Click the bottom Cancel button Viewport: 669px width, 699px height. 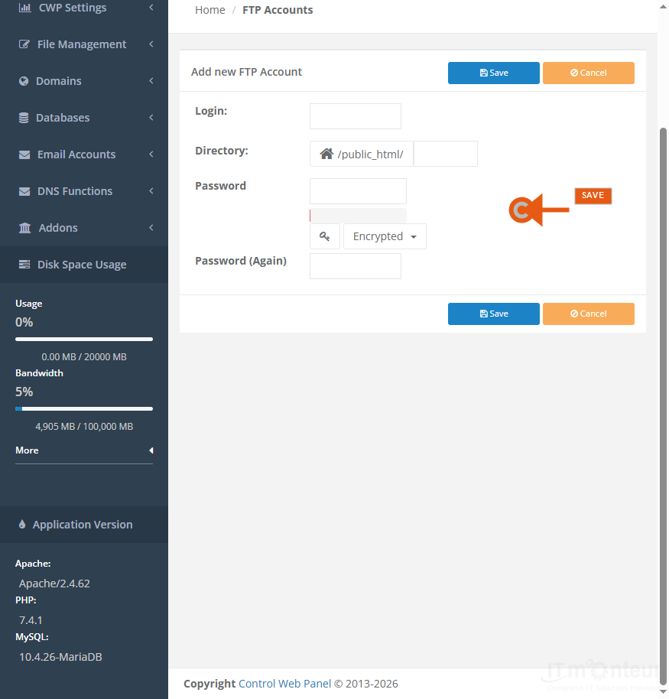click(x=588, y=314)
